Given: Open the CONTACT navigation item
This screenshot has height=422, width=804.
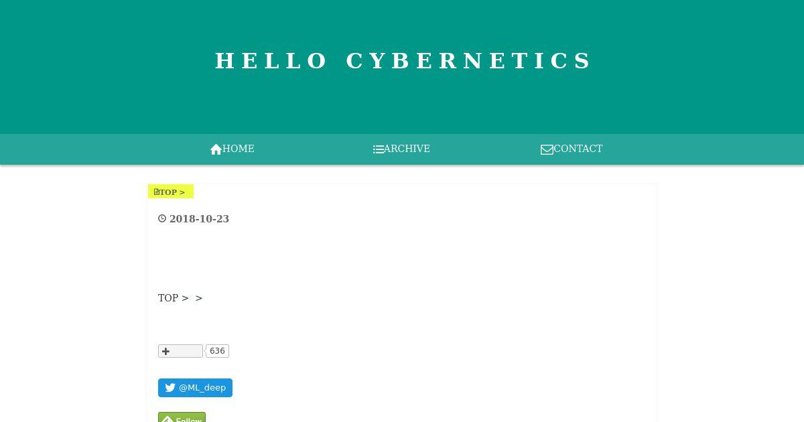Looking at the screenshot, I should click(572, 149).
